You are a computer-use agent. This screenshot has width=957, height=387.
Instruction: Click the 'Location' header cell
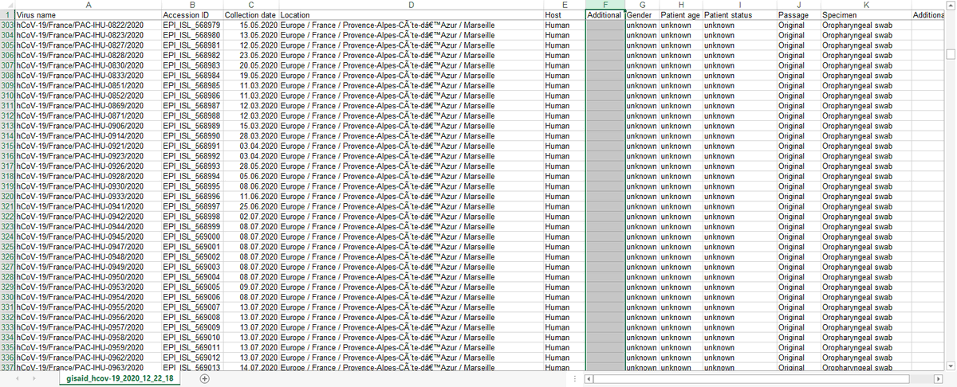click(x=410, y=15)
